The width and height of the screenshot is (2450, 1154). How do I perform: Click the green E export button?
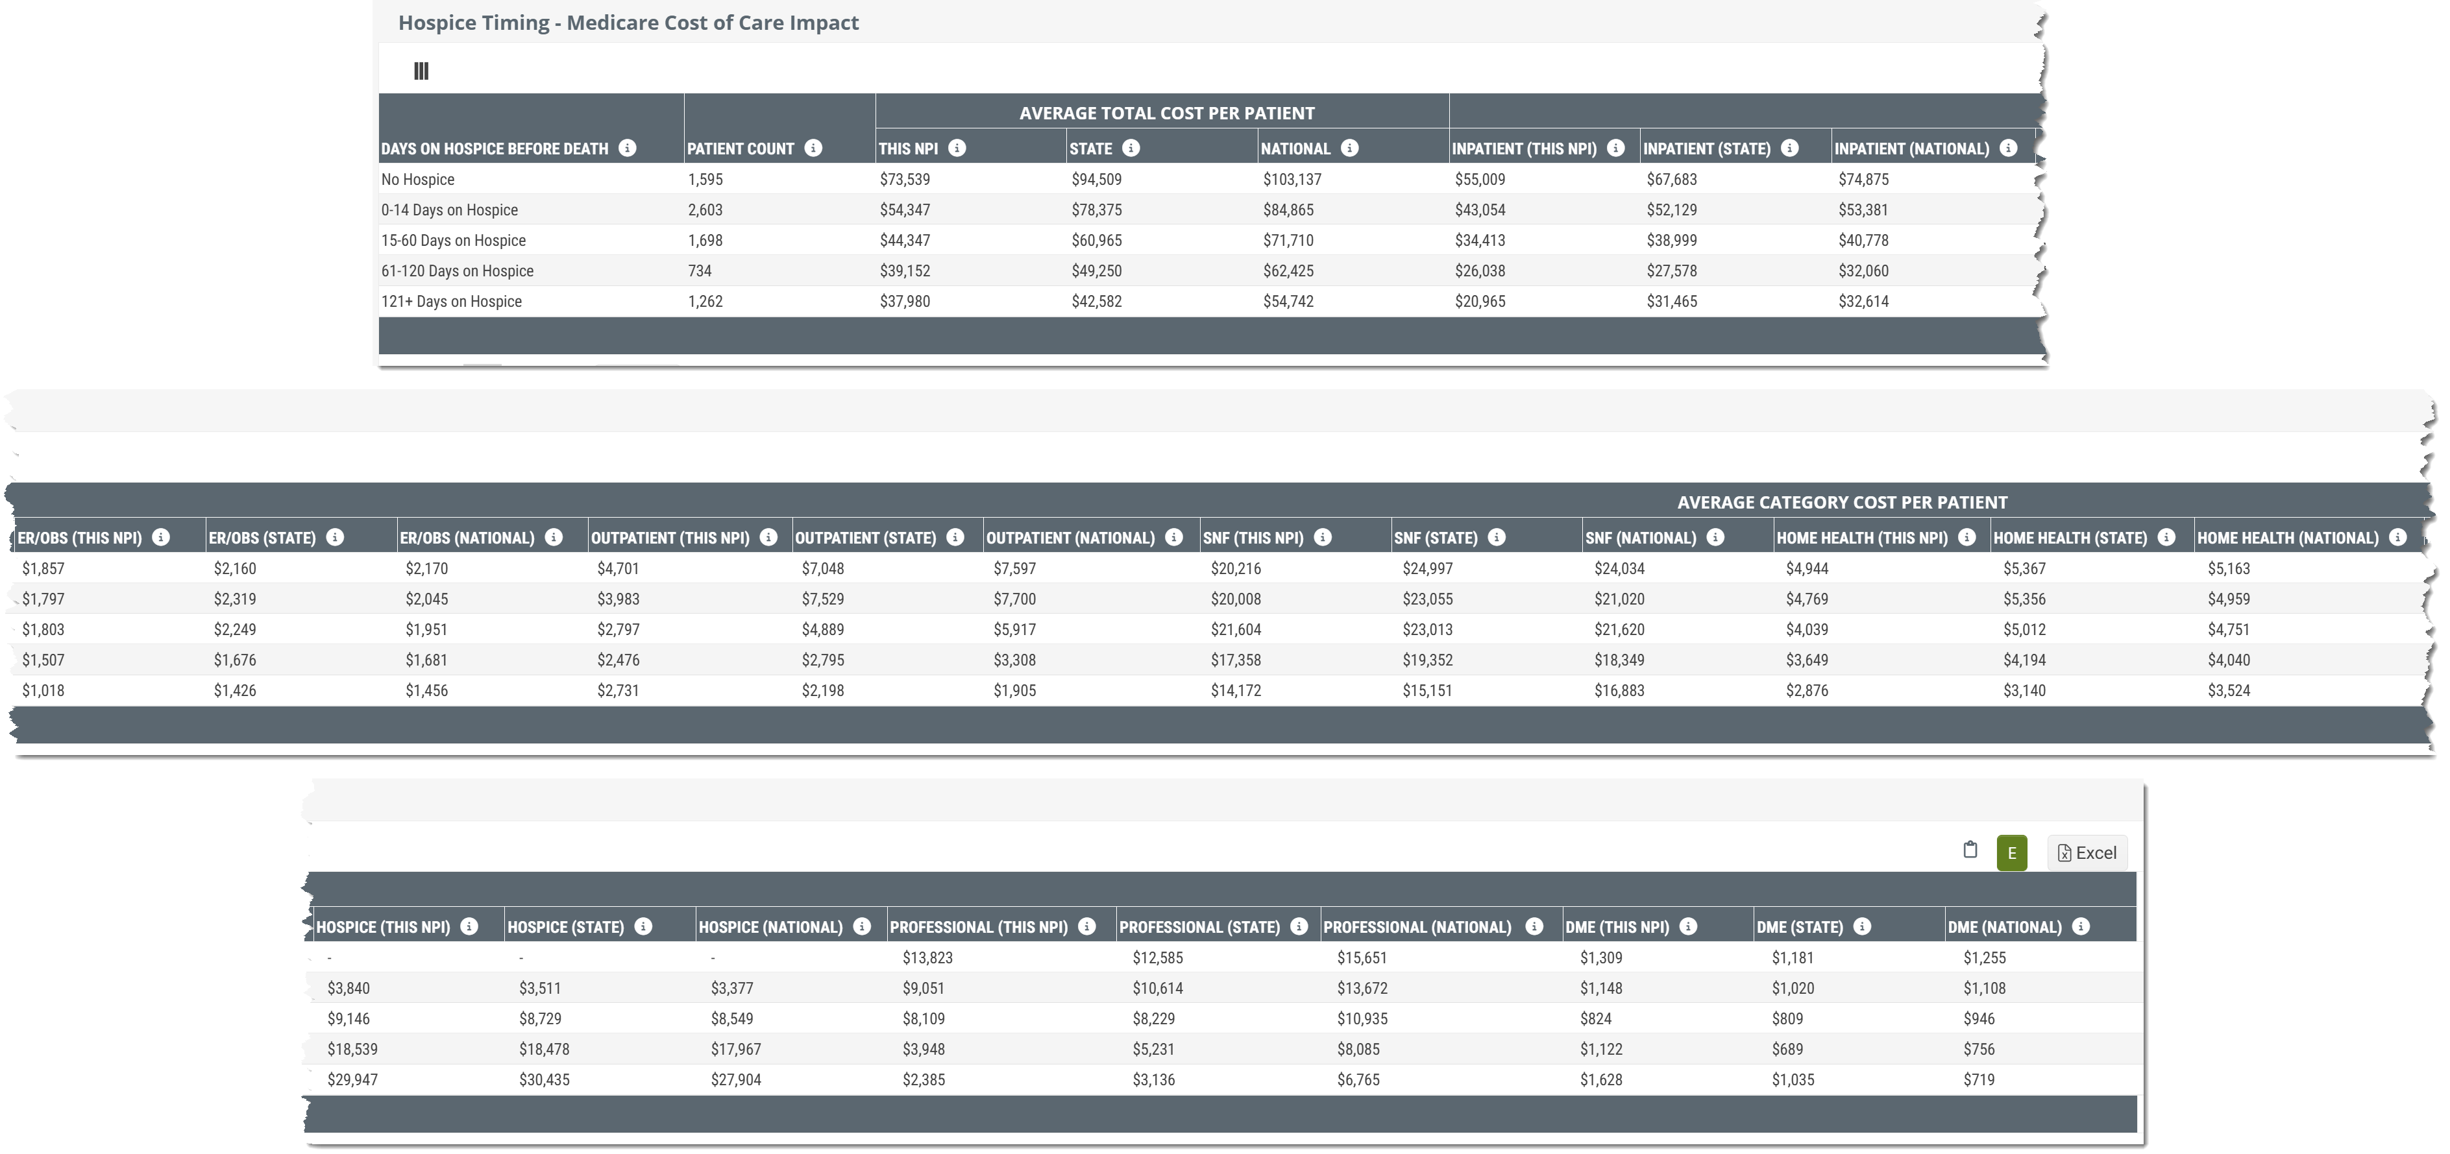click(x=2011, y=852)
